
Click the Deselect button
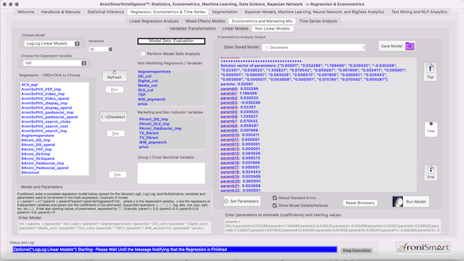[x=113, y=117]
